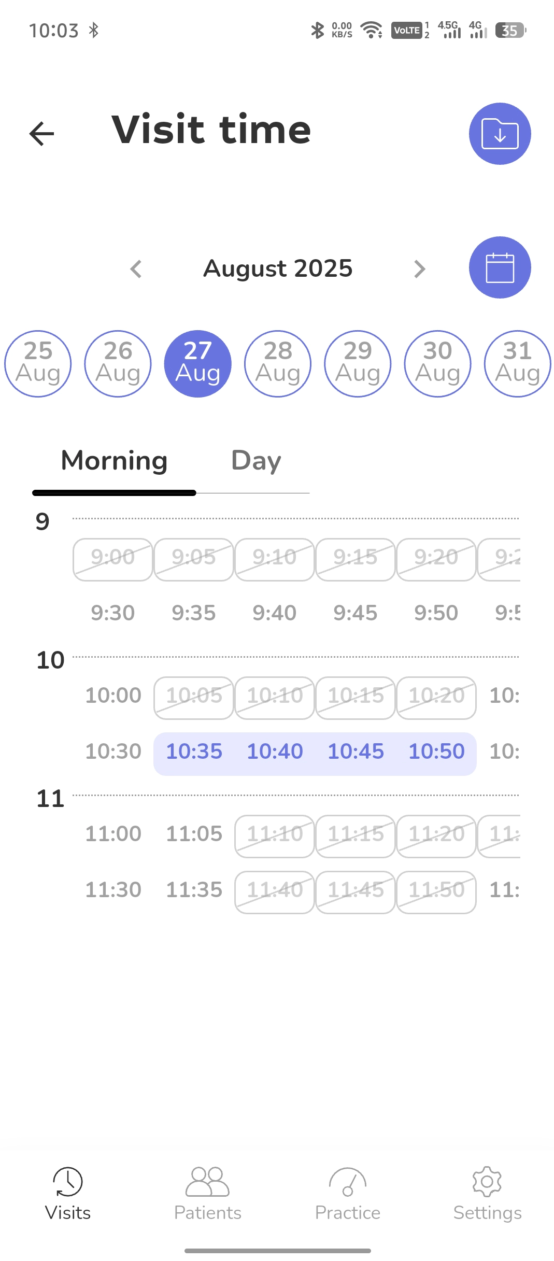Tap the back arrow icon
This screenshot has width=554, height=1261.
coord(42,134)
